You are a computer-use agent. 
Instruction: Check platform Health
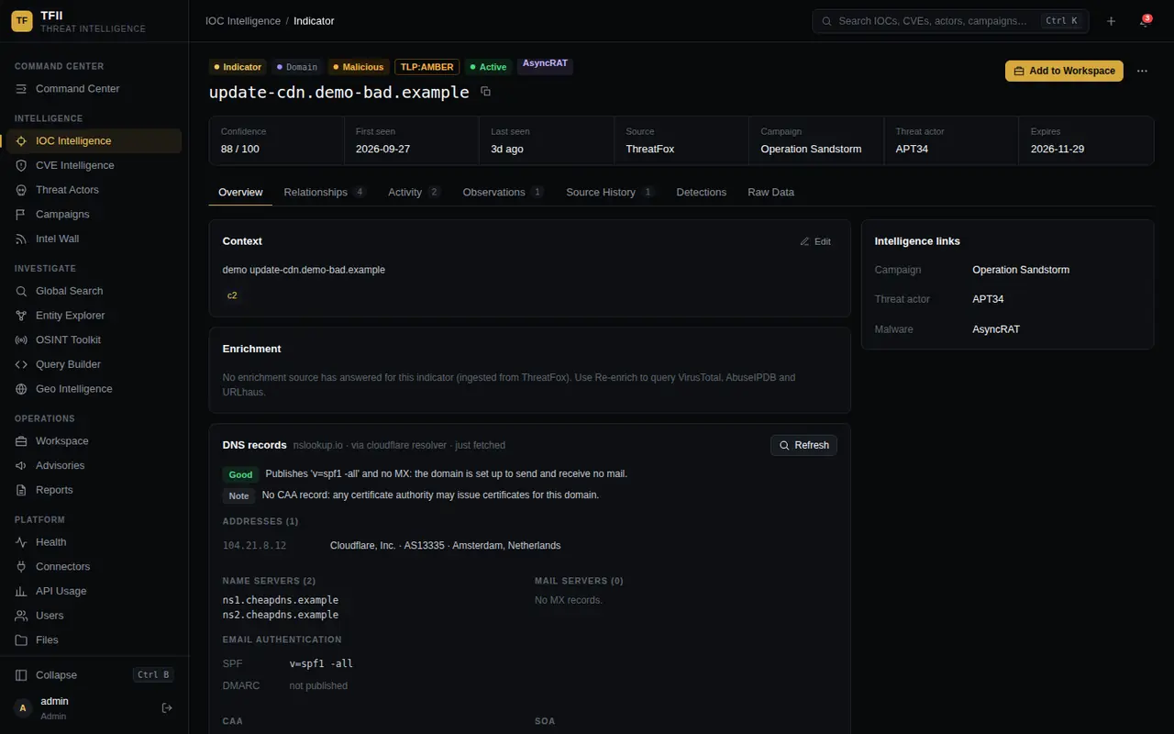94,542
